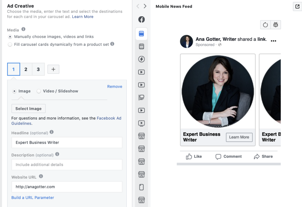Image resolution: width=302 pixels, height=207 pixels.
Task: Click the refresh preview icon
Action: click(265, 25)
